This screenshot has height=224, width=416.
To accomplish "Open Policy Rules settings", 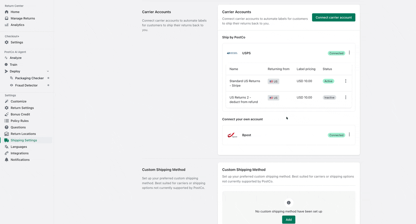I will [x=19, y=121].
